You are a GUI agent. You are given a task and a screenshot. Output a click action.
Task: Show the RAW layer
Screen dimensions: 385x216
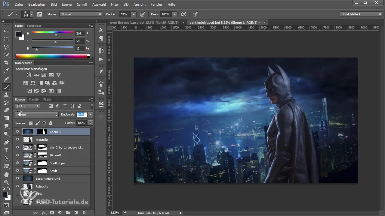coord(17,194)
